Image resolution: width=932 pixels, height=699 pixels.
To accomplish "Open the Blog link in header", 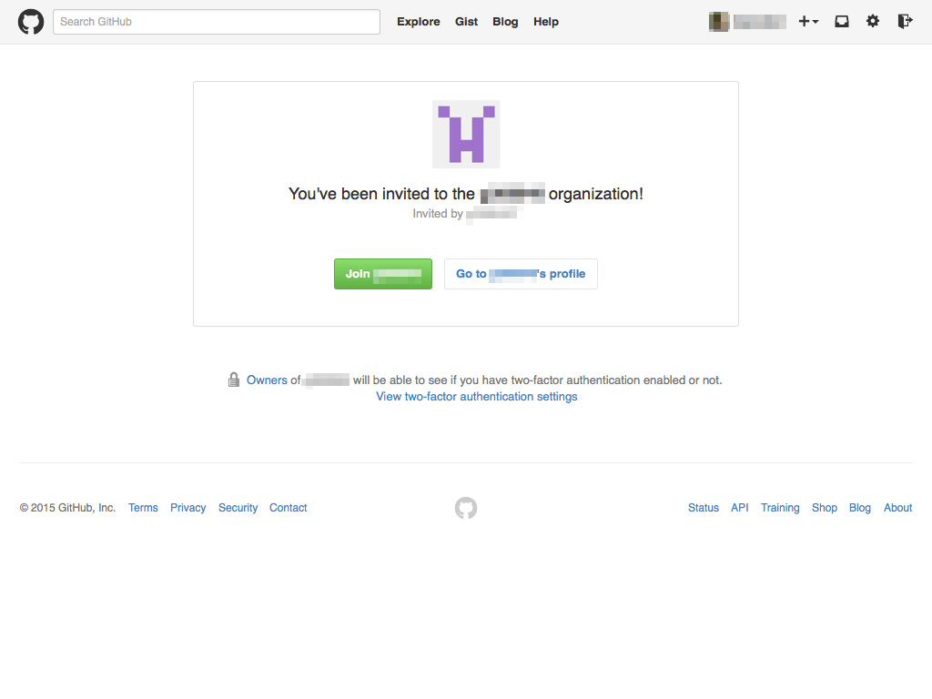I will (x=505, y=22).
